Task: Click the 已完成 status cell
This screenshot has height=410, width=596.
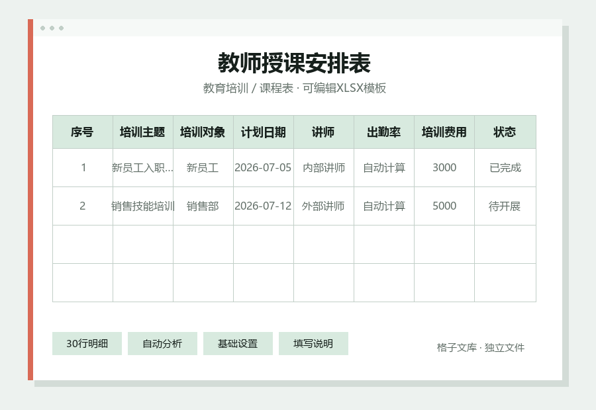Action: [x=505, y=168]
